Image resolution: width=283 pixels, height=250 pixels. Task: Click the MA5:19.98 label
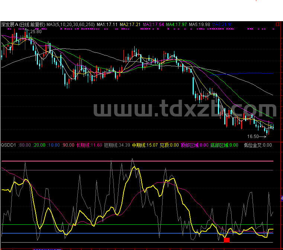pyautogui.click(x=199, y=25)
